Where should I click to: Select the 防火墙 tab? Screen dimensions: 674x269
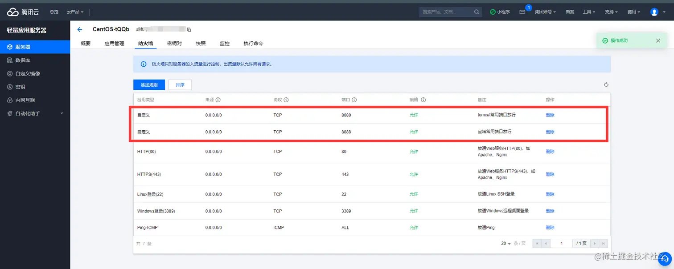pos(145,44)
